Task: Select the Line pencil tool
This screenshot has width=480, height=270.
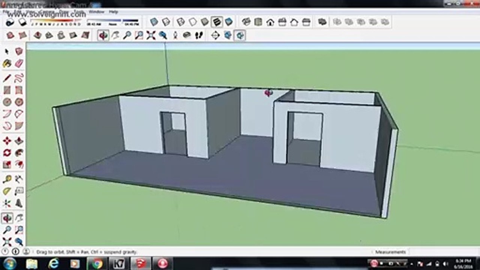Action: click(7, 78)
